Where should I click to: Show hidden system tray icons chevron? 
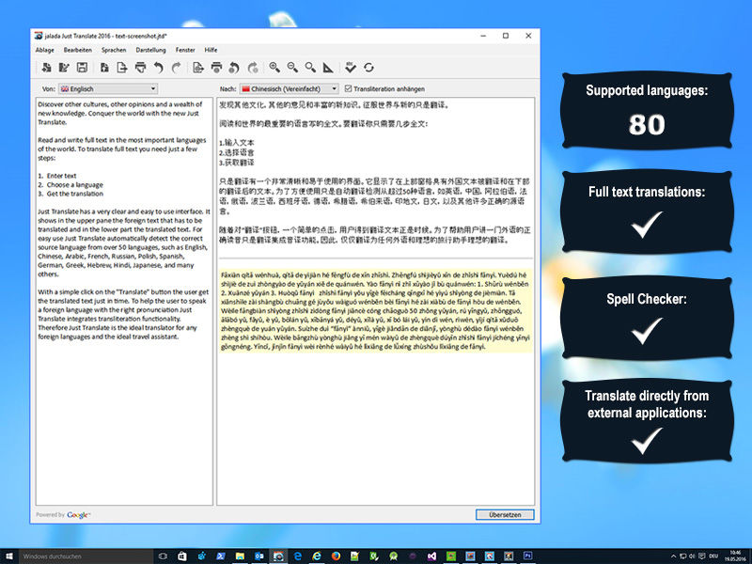(x=673, y=556)
